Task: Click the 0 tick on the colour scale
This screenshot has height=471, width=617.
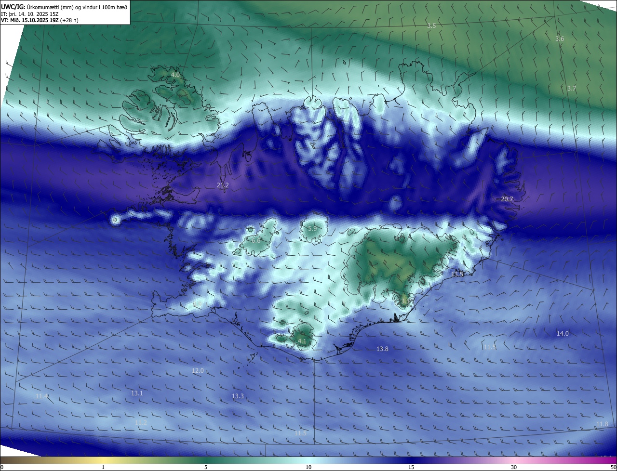Action: coord(2,467)
